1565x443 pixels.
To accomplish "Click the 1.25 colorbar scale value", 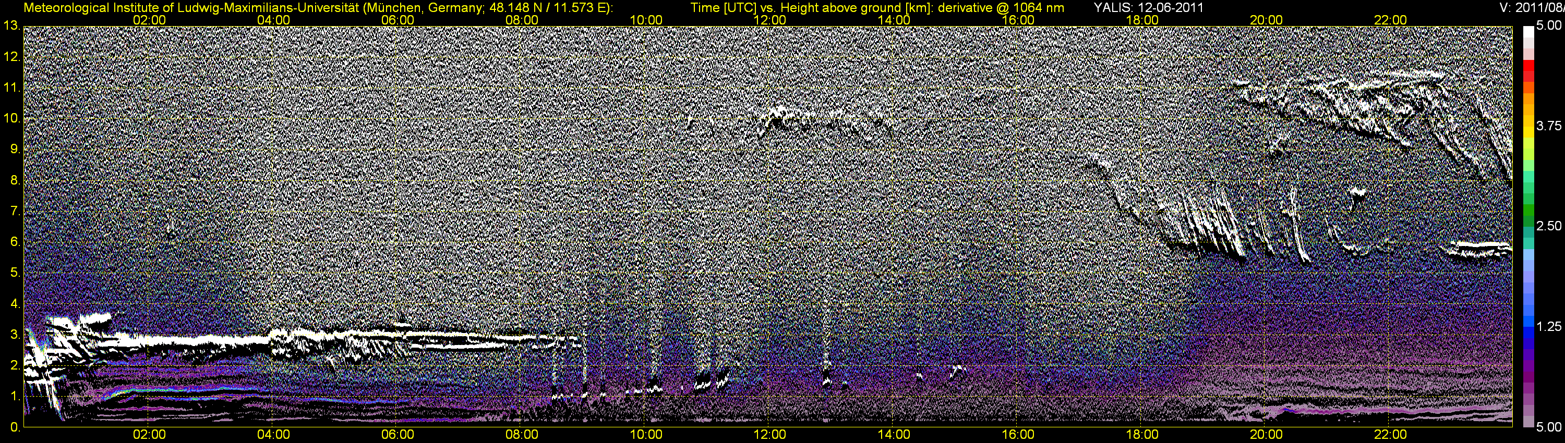I will (1549, 326).
